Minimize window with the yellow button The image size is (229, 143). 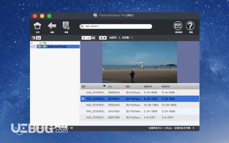click(42, 16)
